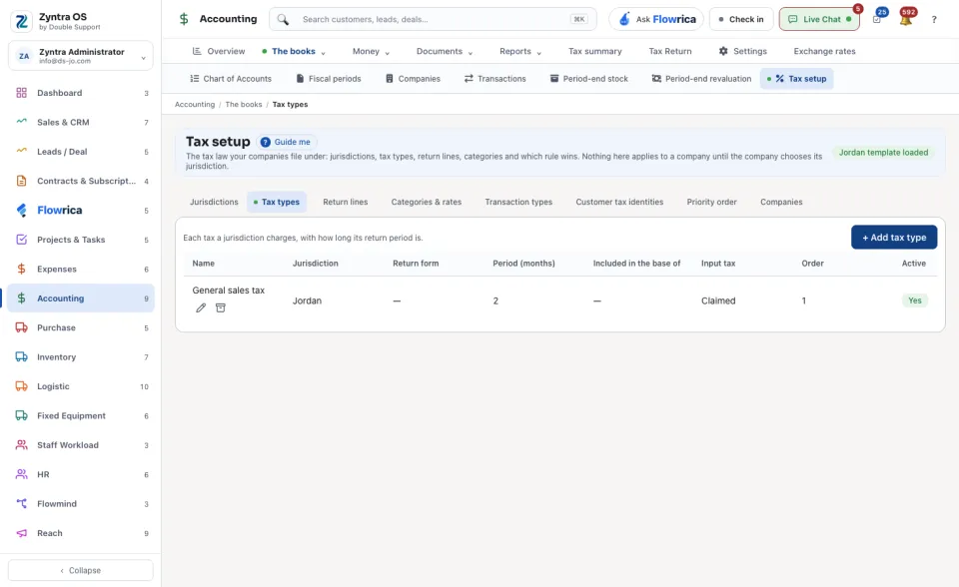Archive the General sales tax row
This screenshot has width=959, height=587.
[220, 308]
